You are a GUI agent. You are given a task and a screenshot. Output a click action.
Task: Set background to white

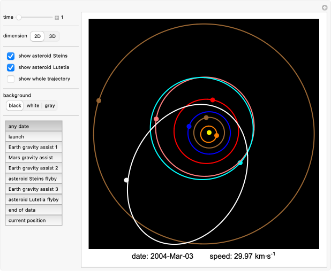click(33, 105)
